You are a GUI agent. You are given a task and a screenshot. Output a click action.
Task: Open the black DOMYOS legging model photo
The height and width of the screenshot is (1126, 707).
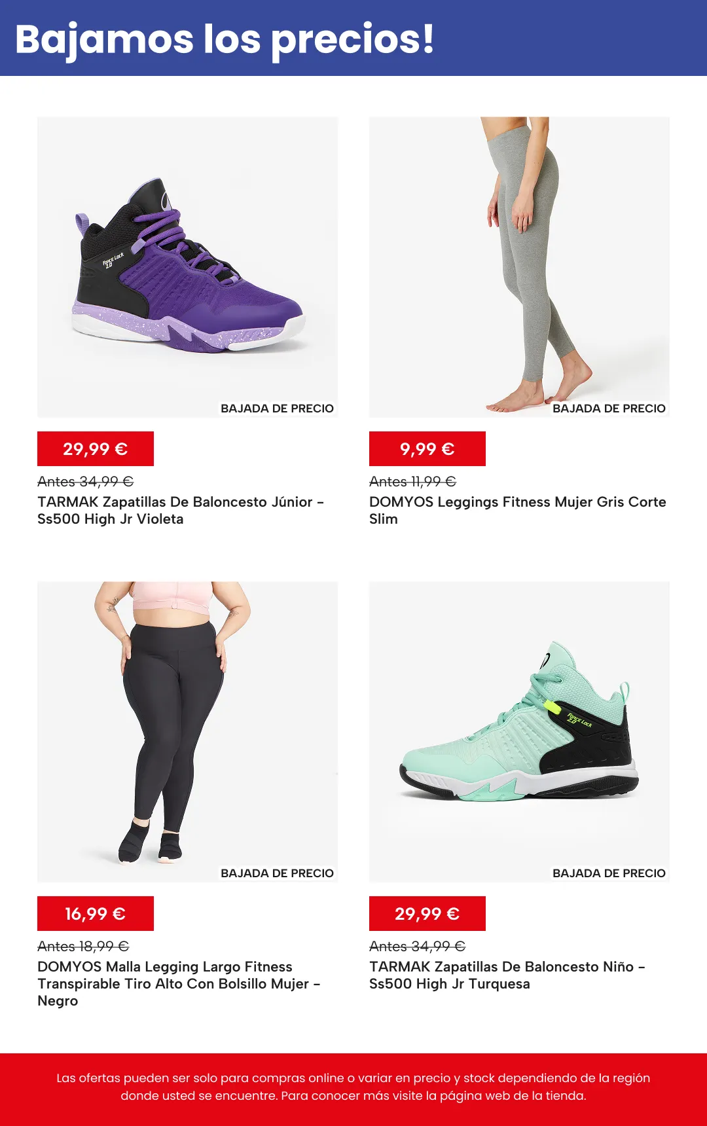pyautogui.click(x=187, y=732)
